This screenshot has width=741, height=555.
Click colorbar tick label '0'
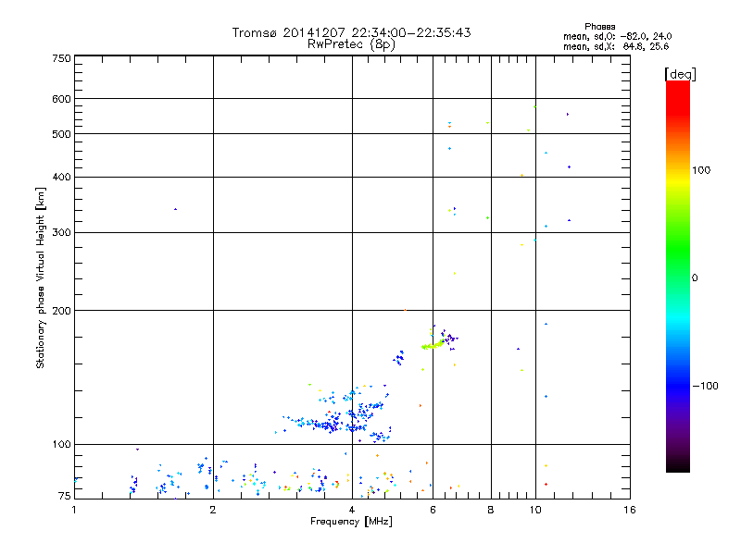695,278
